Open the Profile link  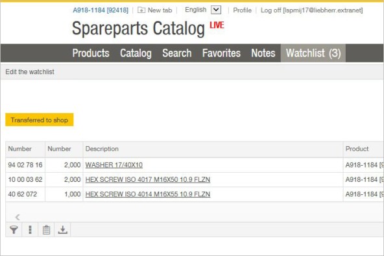pyautogui.click(x=242, y=10)
